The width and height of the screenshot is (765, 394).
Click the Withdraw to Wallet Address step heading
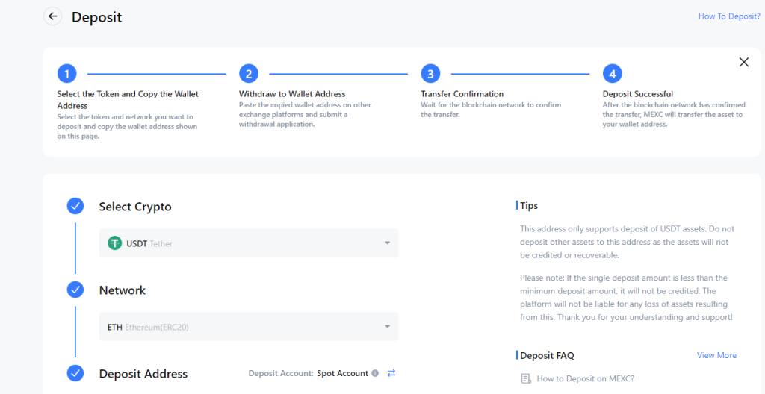pyautogui.click(x=292, y=94)
